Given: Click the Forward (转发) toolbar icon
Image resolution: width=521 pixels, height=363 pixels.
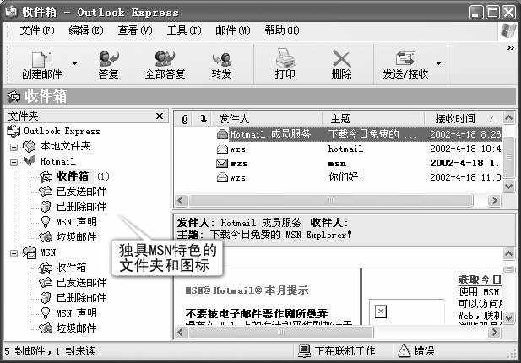Looking at the screenshot, I should click(x=221, y=59).
